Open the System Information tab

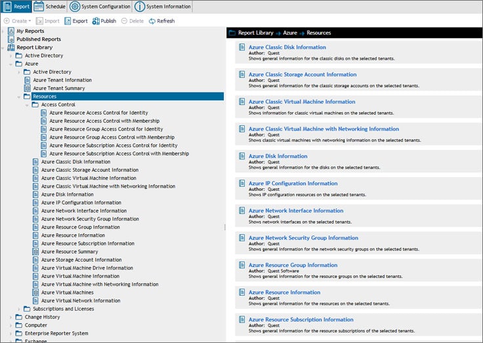click(163, 7)
